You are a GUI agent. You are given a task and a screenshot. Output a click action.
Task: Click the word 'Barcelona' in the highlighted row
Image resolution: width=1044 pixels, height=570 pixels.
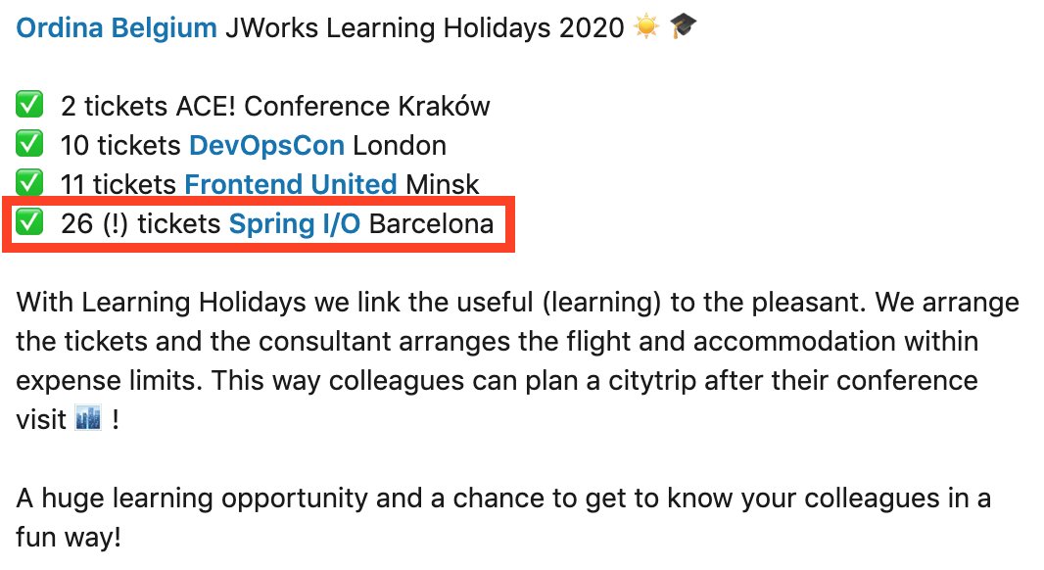(432, 224)
